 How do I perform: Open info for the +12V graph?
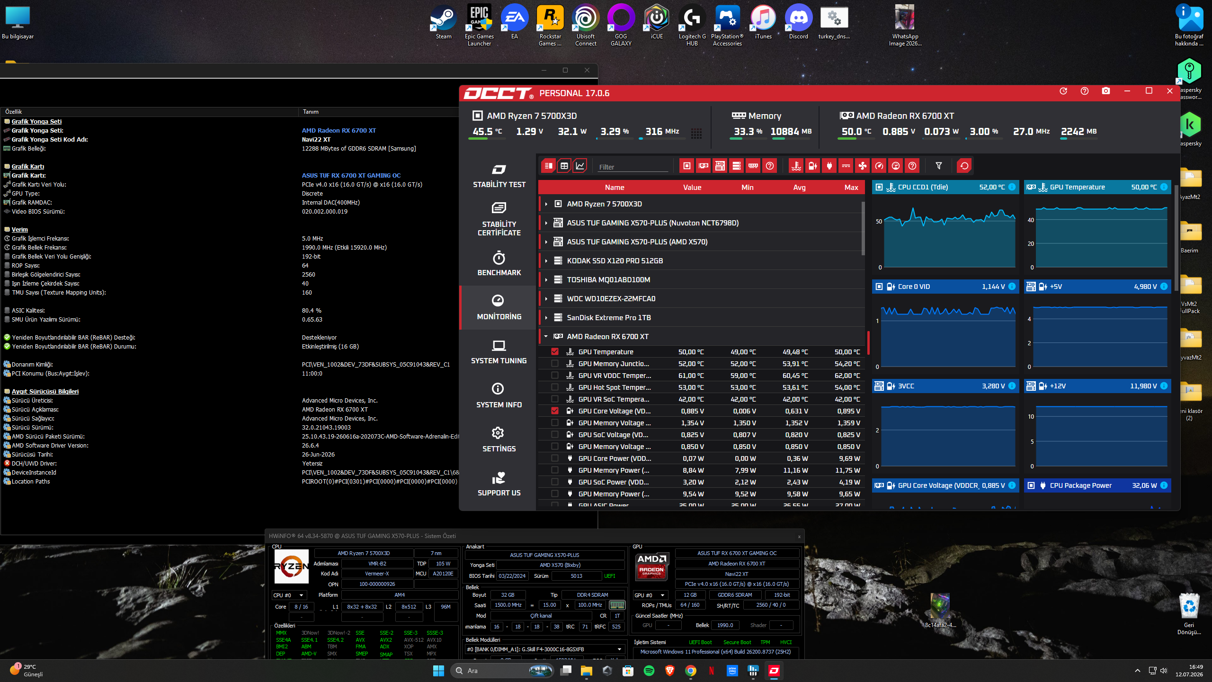tap(1164, 386)
